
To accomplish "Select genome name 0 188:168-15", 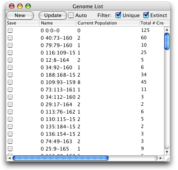I will point(58,75).
